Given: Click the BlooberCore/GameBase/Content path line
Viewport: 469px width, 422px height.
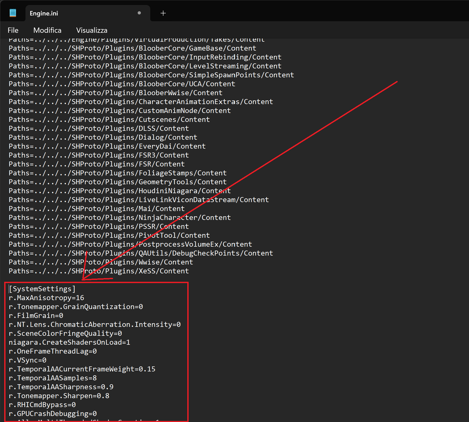Looking at the screenshot, I should tap(132, 48).
